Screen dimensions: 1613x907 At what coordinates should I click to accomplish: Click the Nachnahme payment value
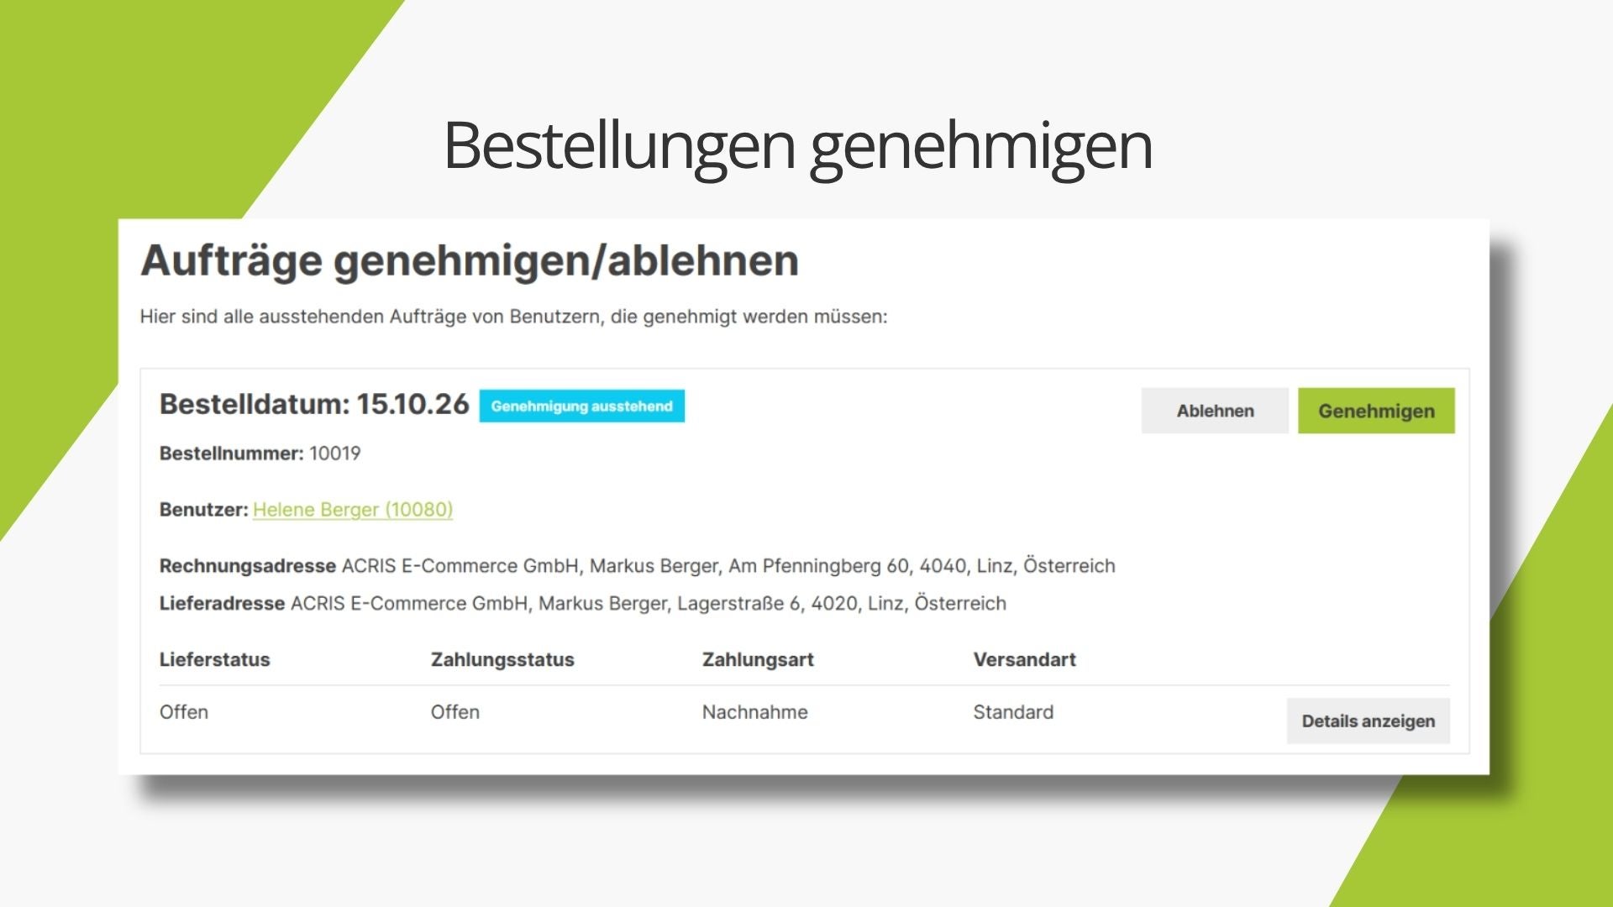click(754, 712)
